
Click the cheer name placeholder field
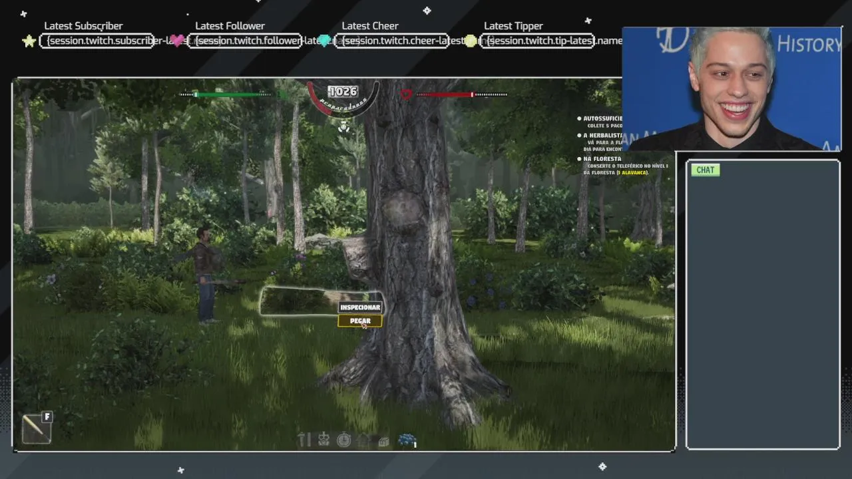[391, 41]
